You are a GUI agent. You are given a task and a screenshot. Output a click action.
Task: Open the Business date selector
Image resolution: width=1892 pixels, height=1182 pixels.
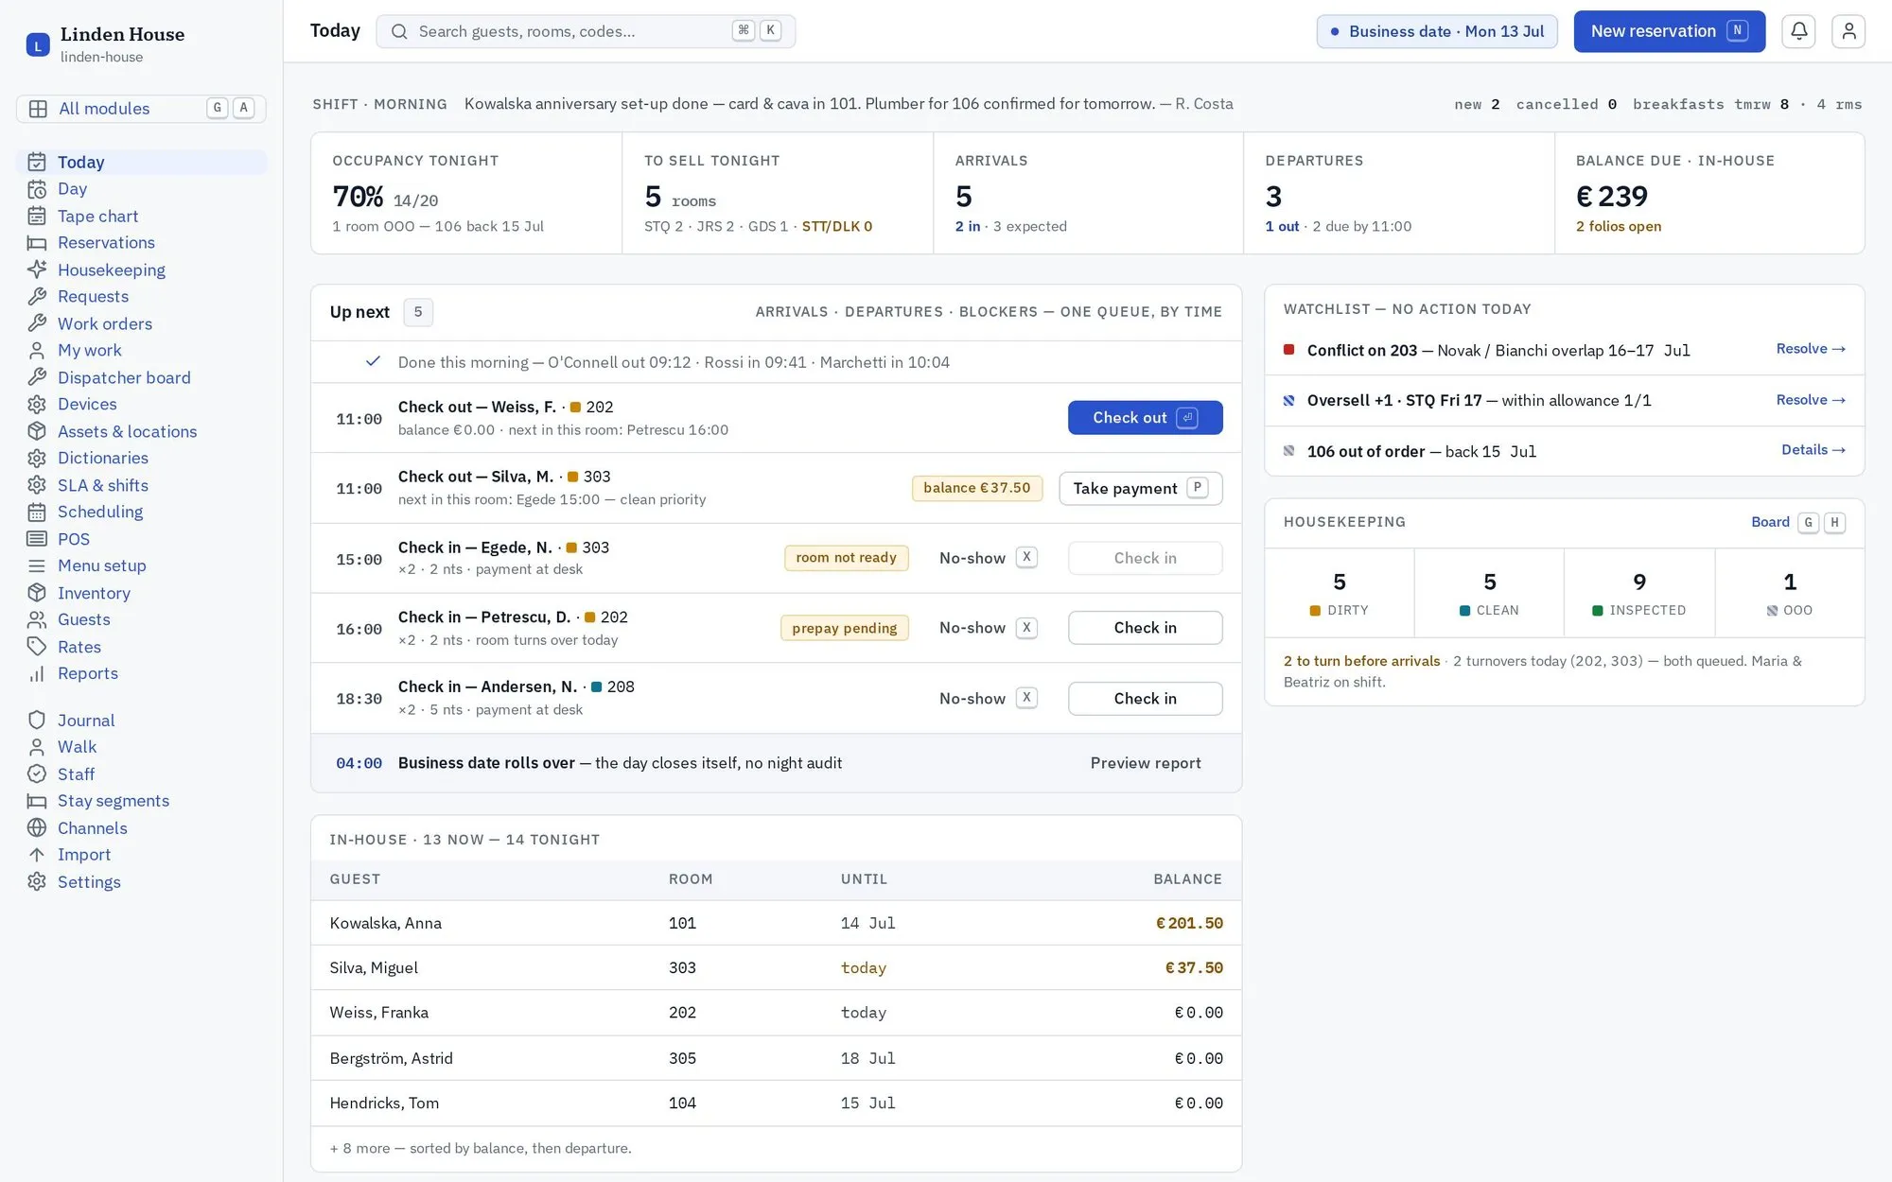point(1436,31)
